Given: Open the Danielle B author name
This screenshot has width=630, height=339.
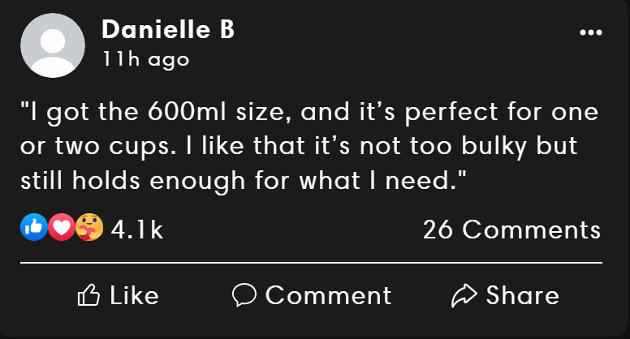Looking at the screenshot, I should click(168, 30).
